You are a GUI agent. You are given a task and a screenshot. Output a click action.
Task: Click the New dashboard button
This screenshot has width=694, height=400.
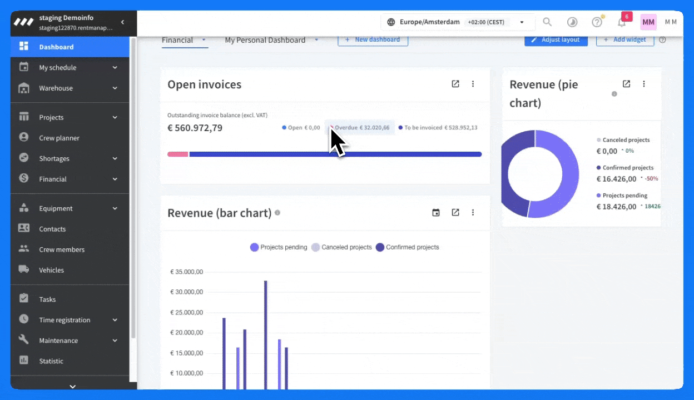point(373,40)
